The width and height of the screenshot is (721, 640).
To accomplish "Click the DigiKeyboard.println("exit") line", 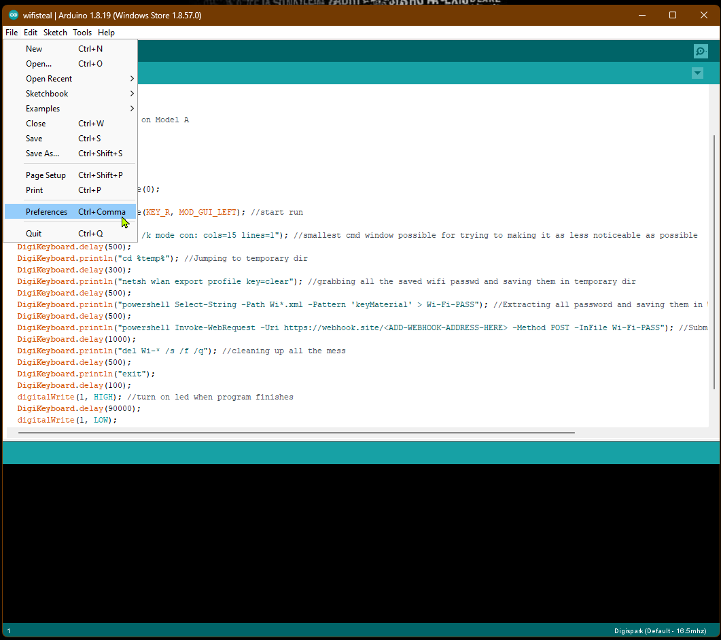I will pyautogui.click(x=86, y=374).
